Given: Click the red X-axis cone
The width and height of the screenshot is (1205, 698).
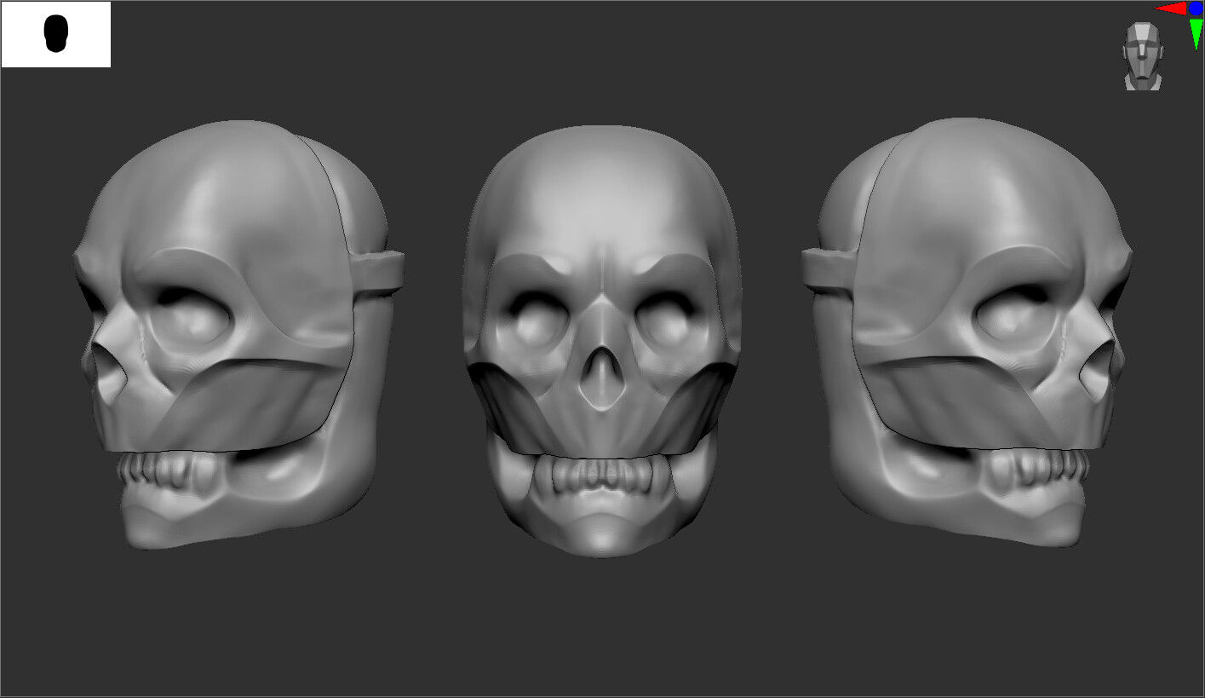Looking at the screenshot, I should click(1171, 9).
